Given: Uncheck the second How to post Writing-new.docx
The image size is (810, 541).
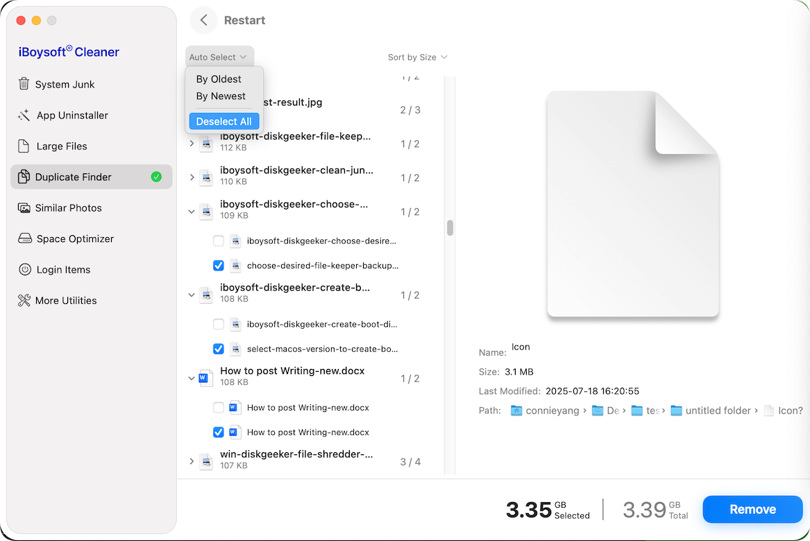Looking at the screenshot, I should (218, 432).
